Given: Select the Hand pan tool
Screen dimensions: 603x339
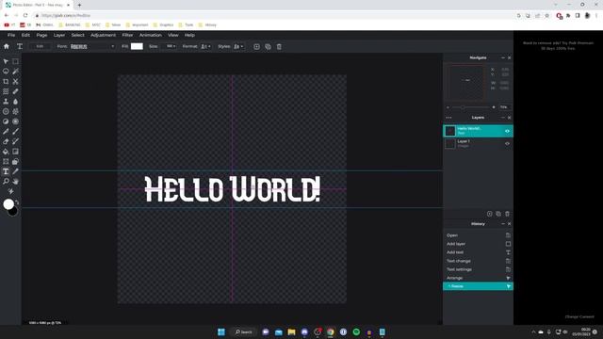Looking at the screenshot, I should 15,182.
